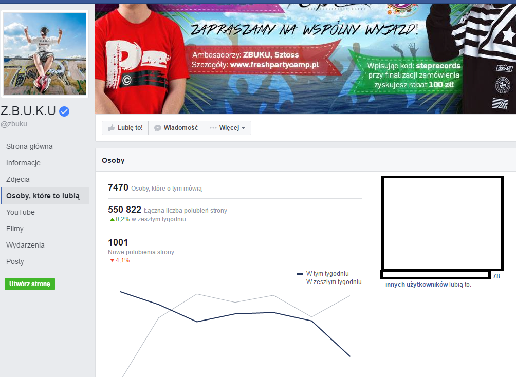The width and height of the screenshot is (516, 377).
Task: Open the Filmy section
Action: (x=15, y=229)
